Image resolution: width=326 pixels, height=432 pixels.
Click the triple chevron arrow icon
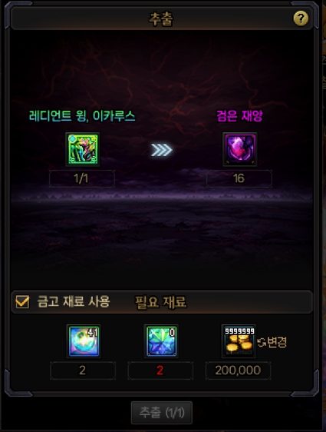[162, 150]
